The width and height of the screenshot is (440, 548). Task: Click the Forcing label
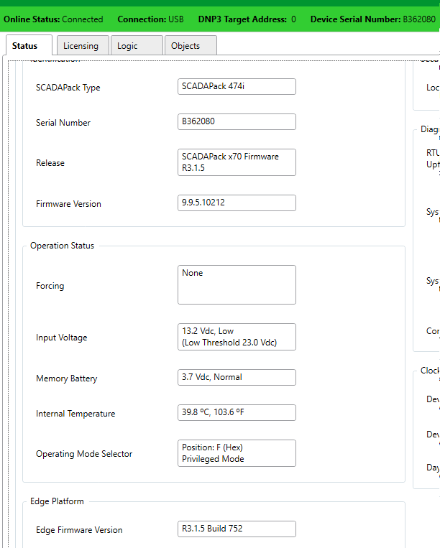(x=50, y=286)
